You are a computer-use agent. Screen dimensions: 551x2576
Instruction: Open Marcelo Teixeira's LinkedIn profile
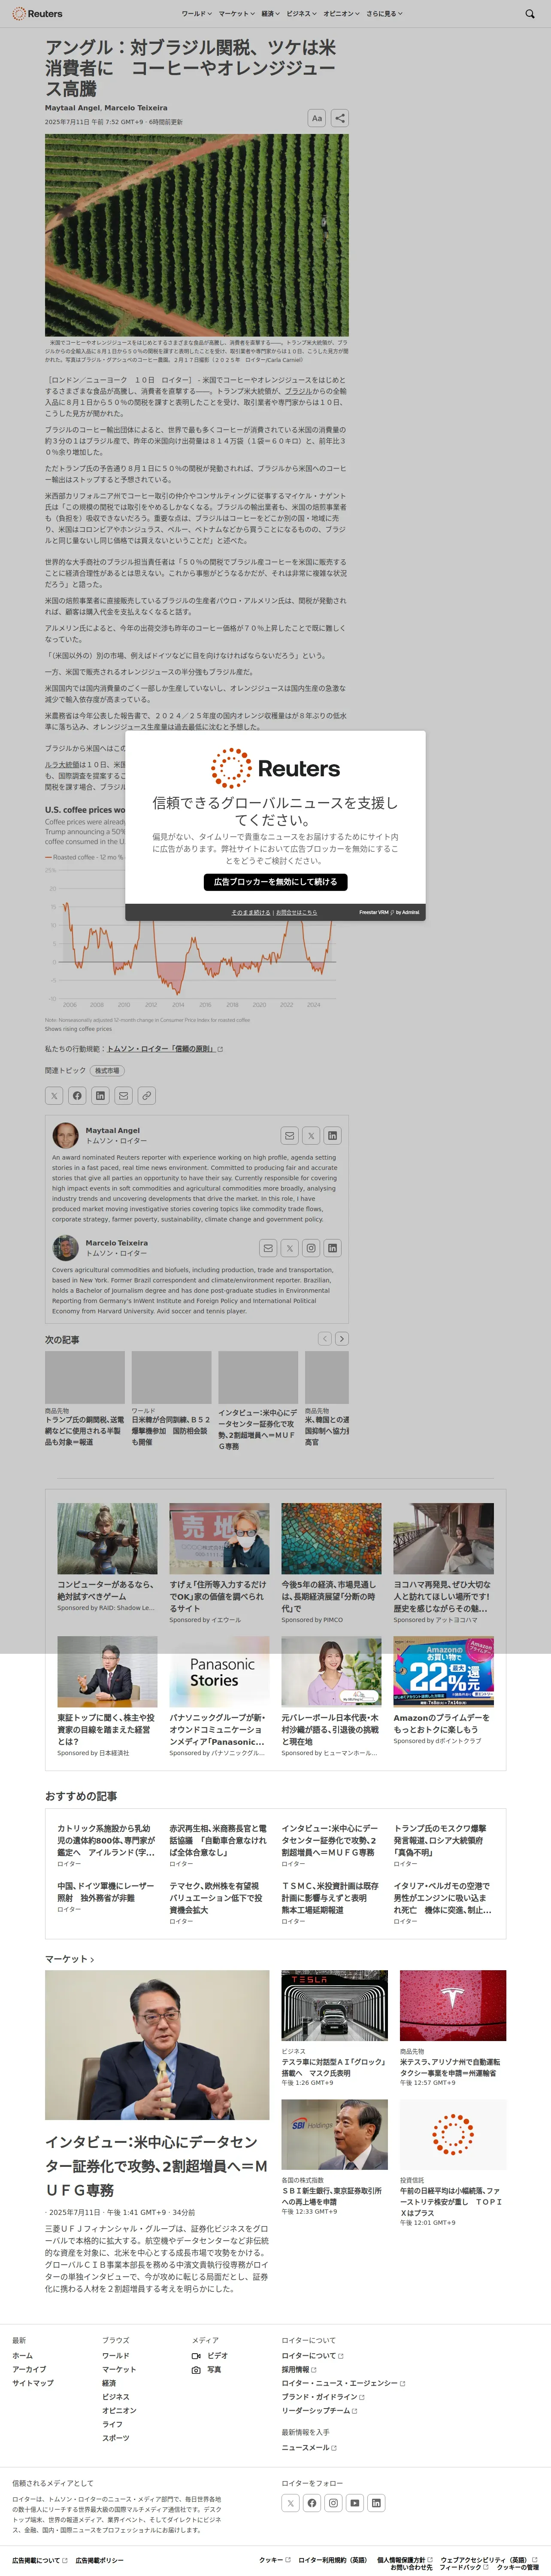tap(333, 1248)
